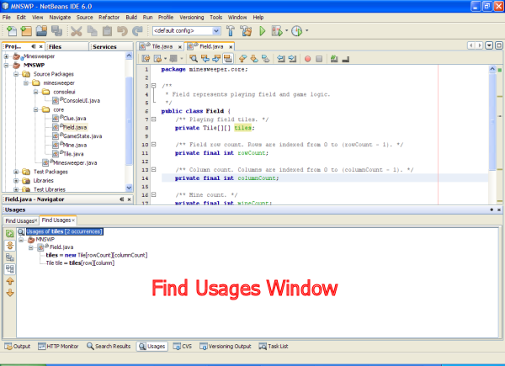Image resolution: width=505 pixels, height=366 pixels.
Task: Click Refresh icon in Usages panel
Action: coord(10,234)
